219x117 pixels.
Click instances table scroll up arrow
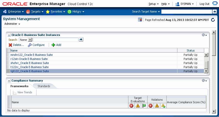pyautogui.click(x=206, y=55)
